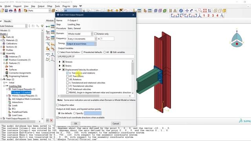Expand Parts (4) tree node
Image resolution: width=251 pixels, height=141 pixels.
pos(1,37)
